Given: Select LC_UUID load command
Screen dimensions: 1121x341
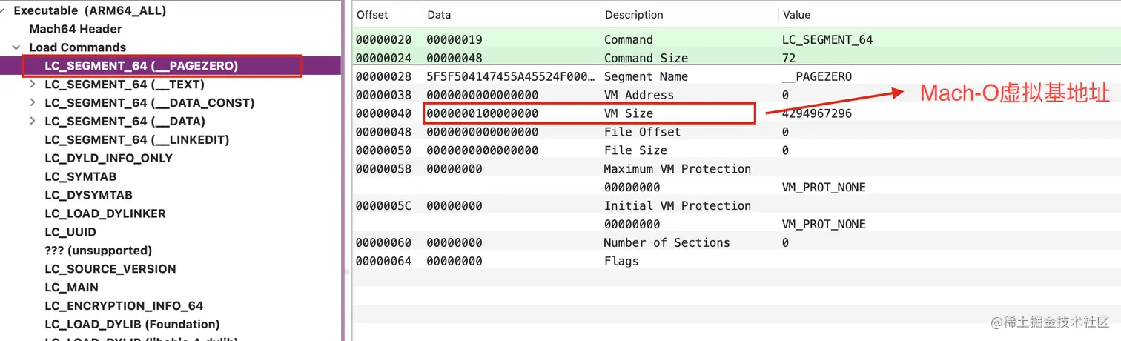Looking at the screenshot, I should pyautogui.click(x=70, y=232).
